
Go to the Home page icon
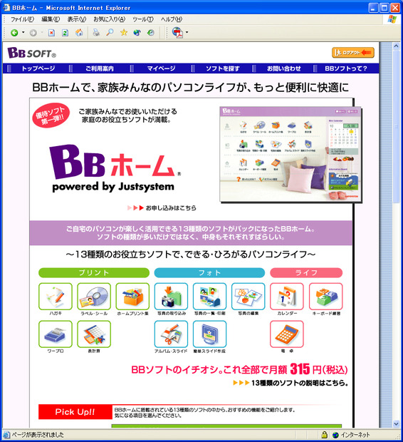(x=79, y=33)
